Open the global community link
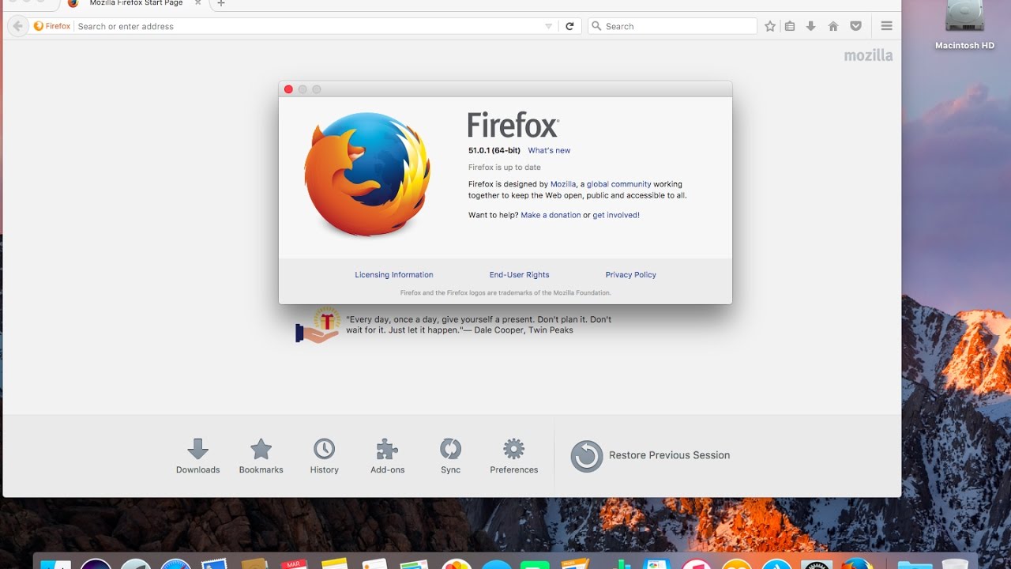1011x569 pixels. [x=618, y=184]
